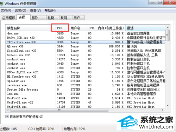Sort by 内存(专用工作集) column header
This screenshot has width=176, height=132.
point(111,28)
